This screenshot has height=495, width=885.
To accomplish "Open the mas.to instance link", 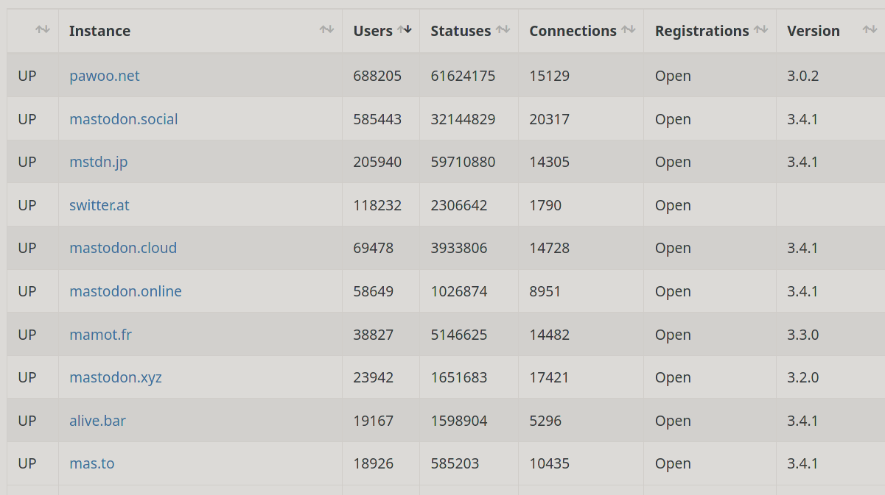I will (x=92, y=463).
